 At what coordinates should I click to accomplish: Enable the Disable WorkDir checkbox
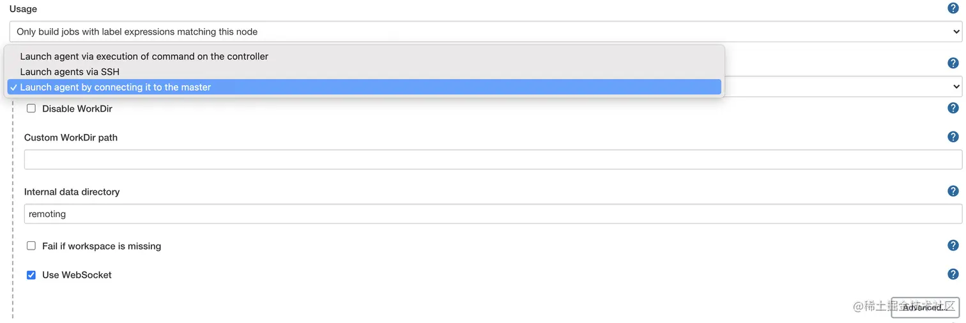coord(31,109)
